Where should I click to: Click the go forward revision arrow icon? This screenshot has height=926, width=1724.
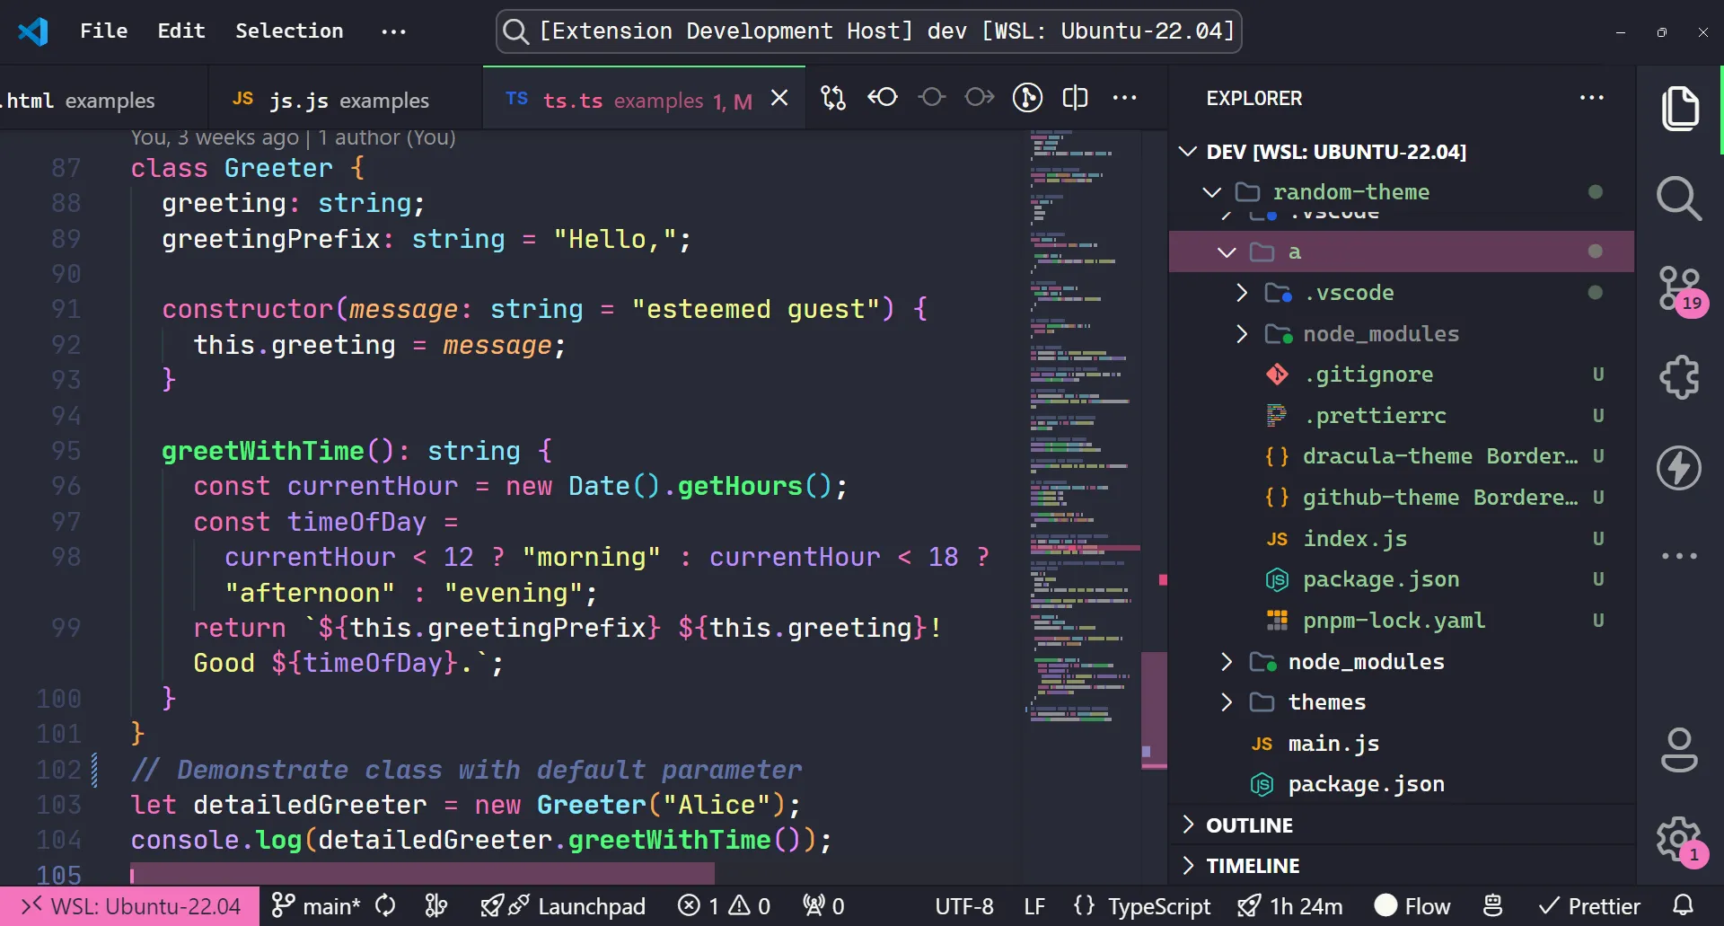(x=980, y=97)
